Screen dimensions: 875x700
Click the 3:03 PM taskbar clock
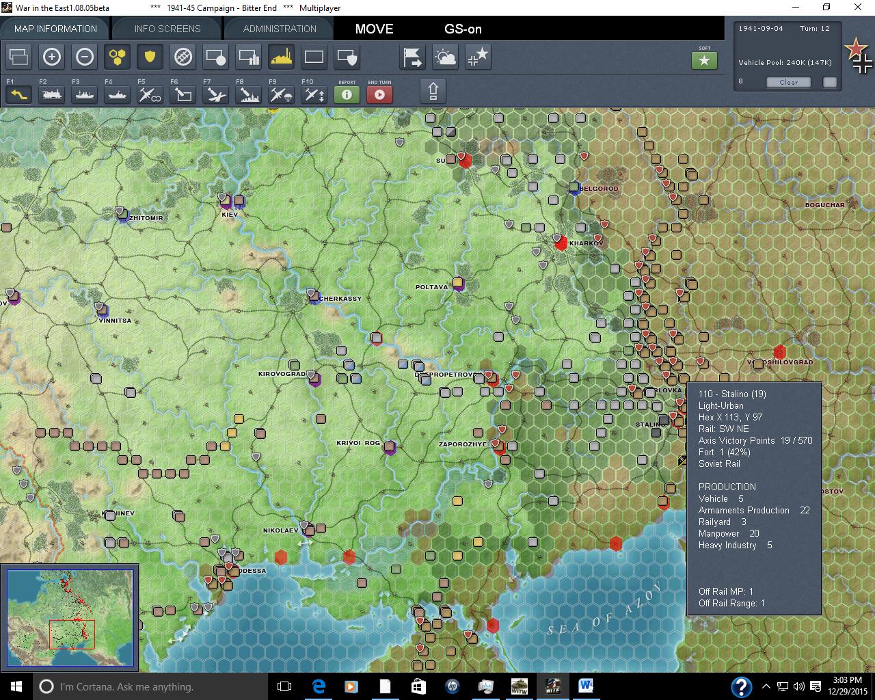[848, 686]
